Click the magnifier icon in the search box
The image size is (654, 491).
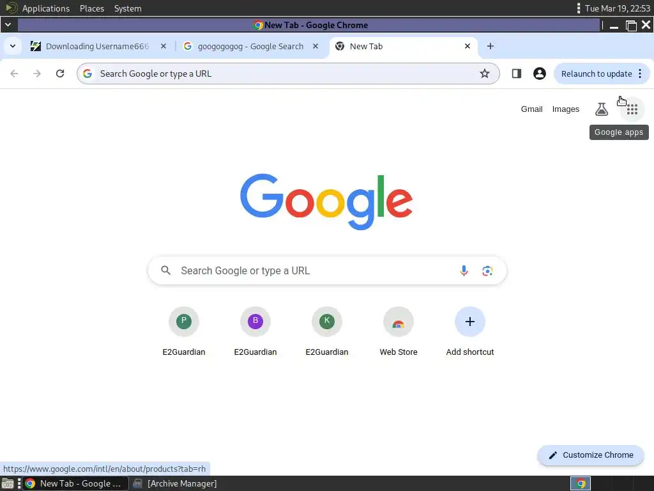pyautogui.click(x=165, y=270)
